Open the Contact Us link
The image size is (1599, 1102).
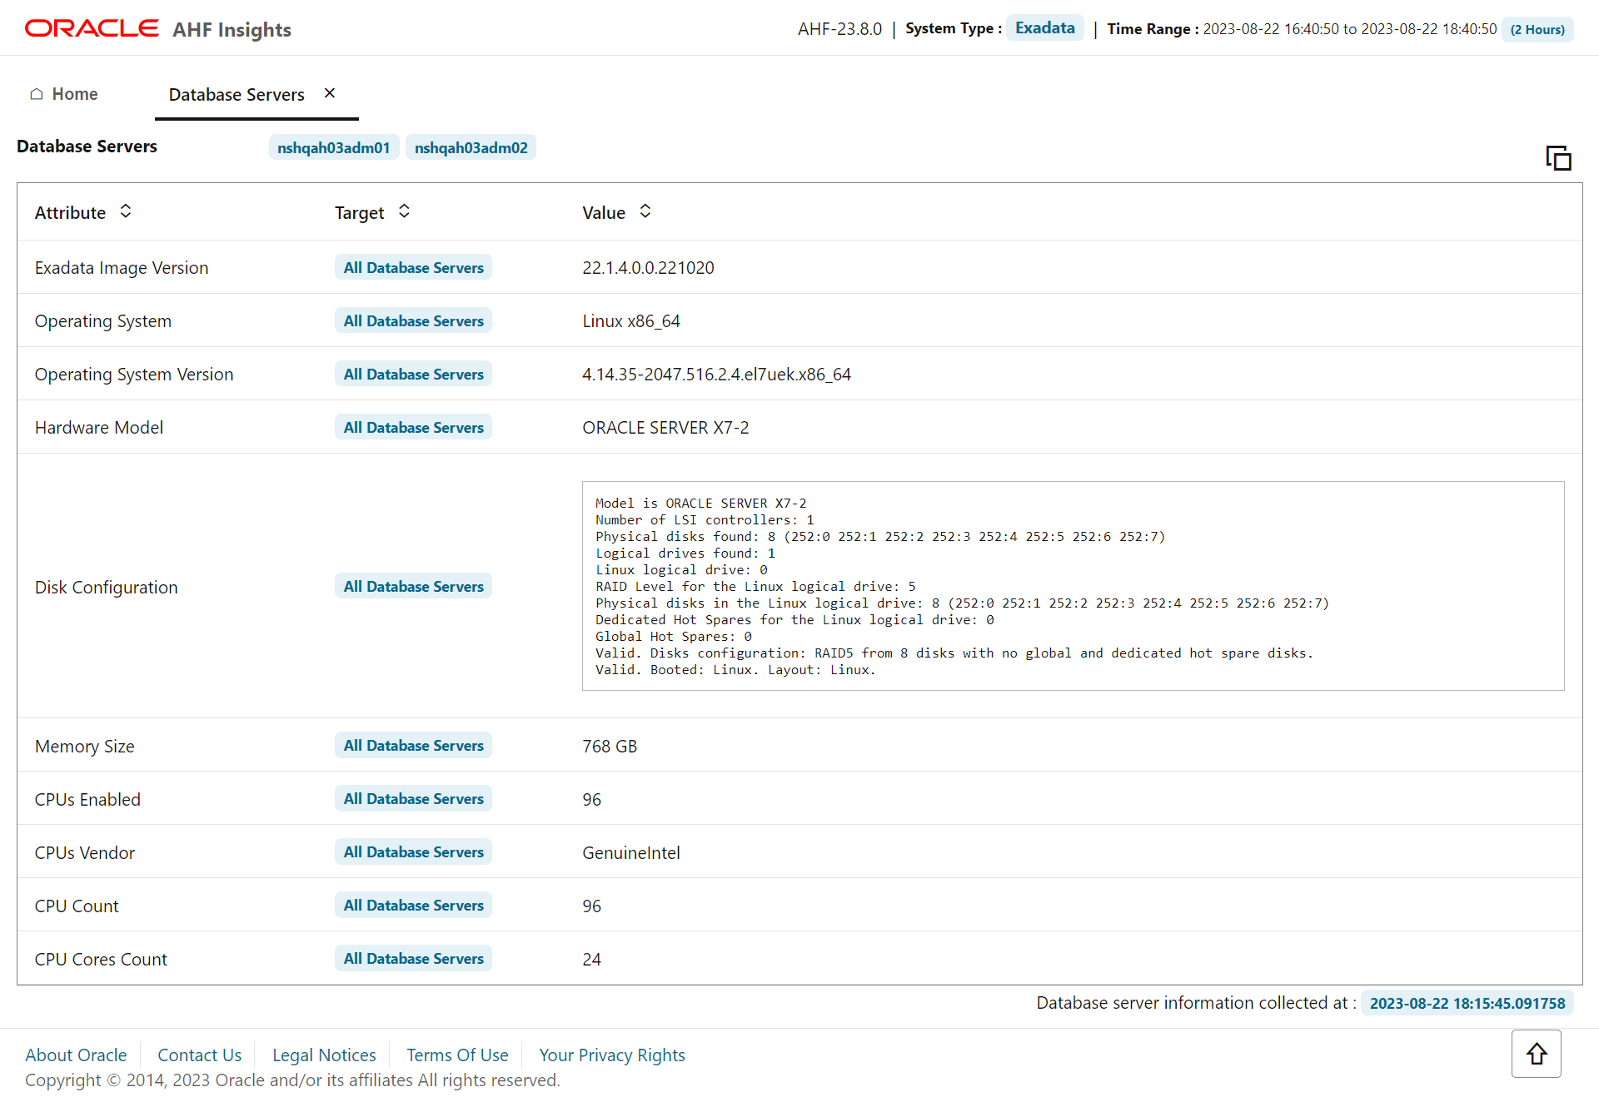200,1055
